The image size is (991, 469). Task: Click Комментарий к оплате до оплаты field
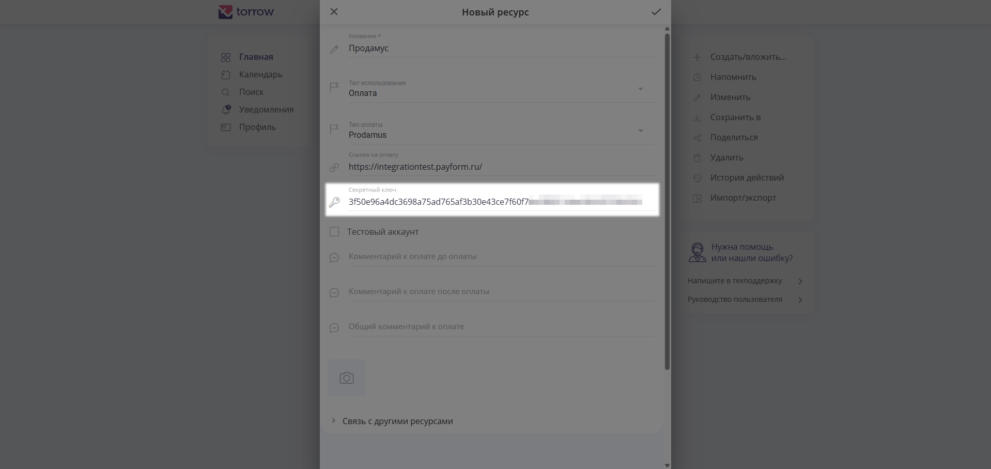[501, 256]
